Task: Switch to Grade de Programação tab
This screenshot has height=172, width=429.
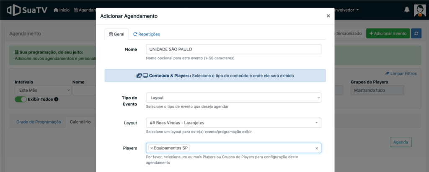Action: [39, 122]
